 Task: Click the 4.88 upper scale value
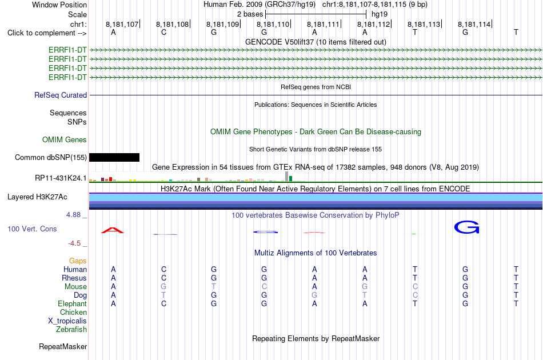pyautogui.click(x=73, y=215)
